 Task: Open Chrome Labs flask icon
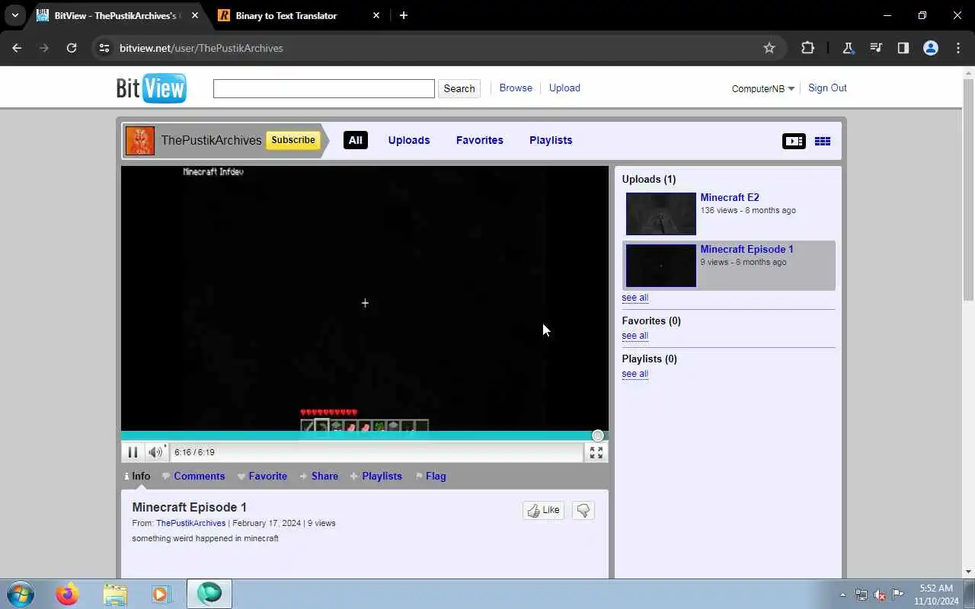click(x=848, y=48)
